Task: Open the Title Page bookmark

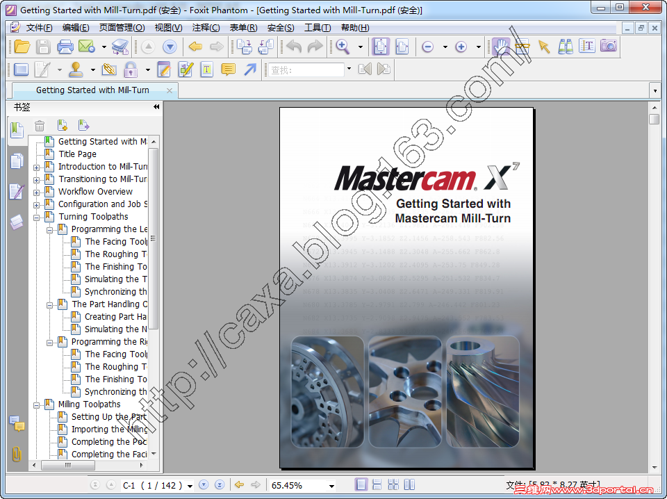Action: [77, 154]
